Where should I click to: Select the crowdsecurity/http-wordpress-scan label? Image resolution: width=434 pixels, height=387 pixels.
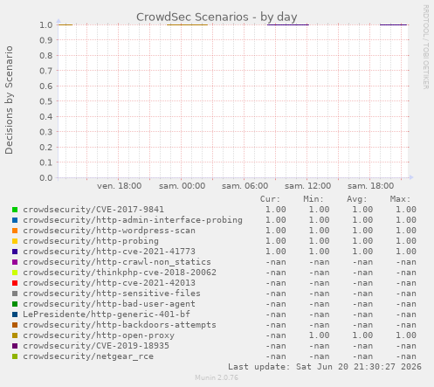tap(109, 231)
